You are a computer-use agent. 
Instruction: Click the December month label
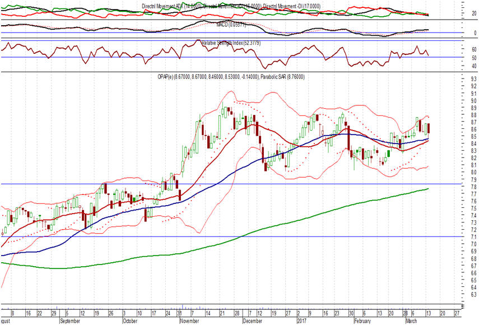pos(252,321)
